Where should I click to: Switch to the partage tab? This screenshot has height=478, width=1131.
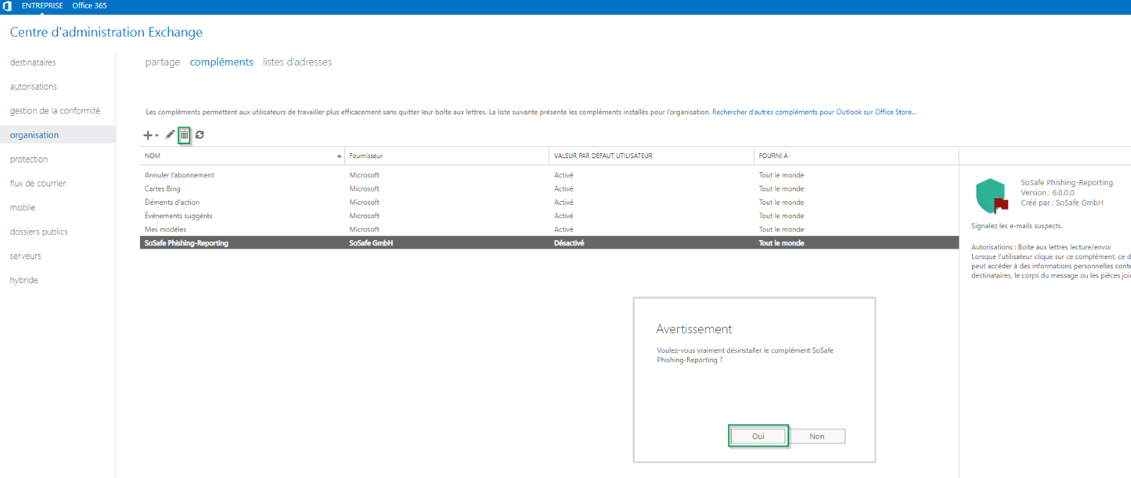point(163,62)
